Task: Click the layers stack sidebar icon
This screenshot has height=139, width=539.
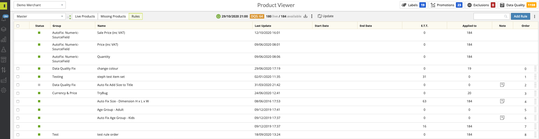Action: click(x=4, y=29)
